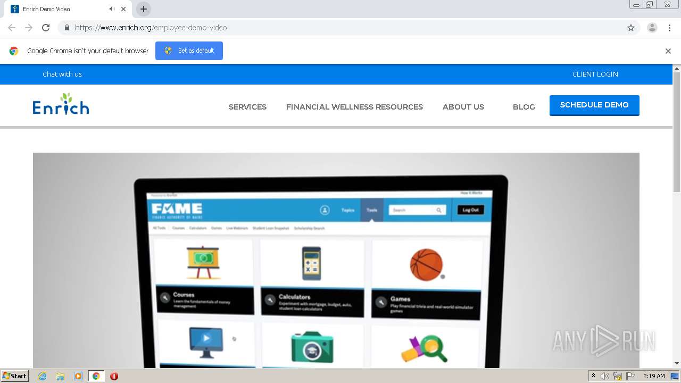Click the Courses money board icon in video
Screen dimensions: 681x383
203,262
